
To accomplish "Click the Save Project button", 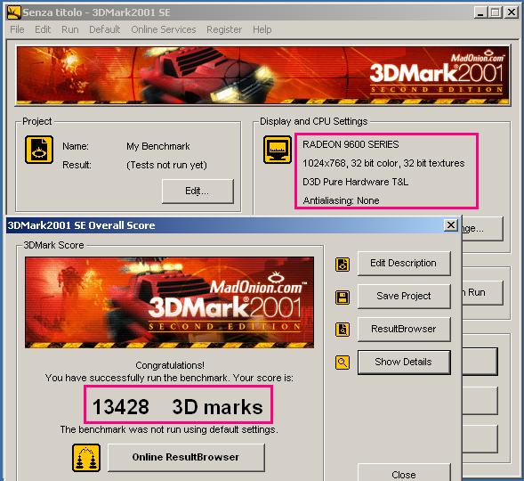I will click(x=404, y=297).
